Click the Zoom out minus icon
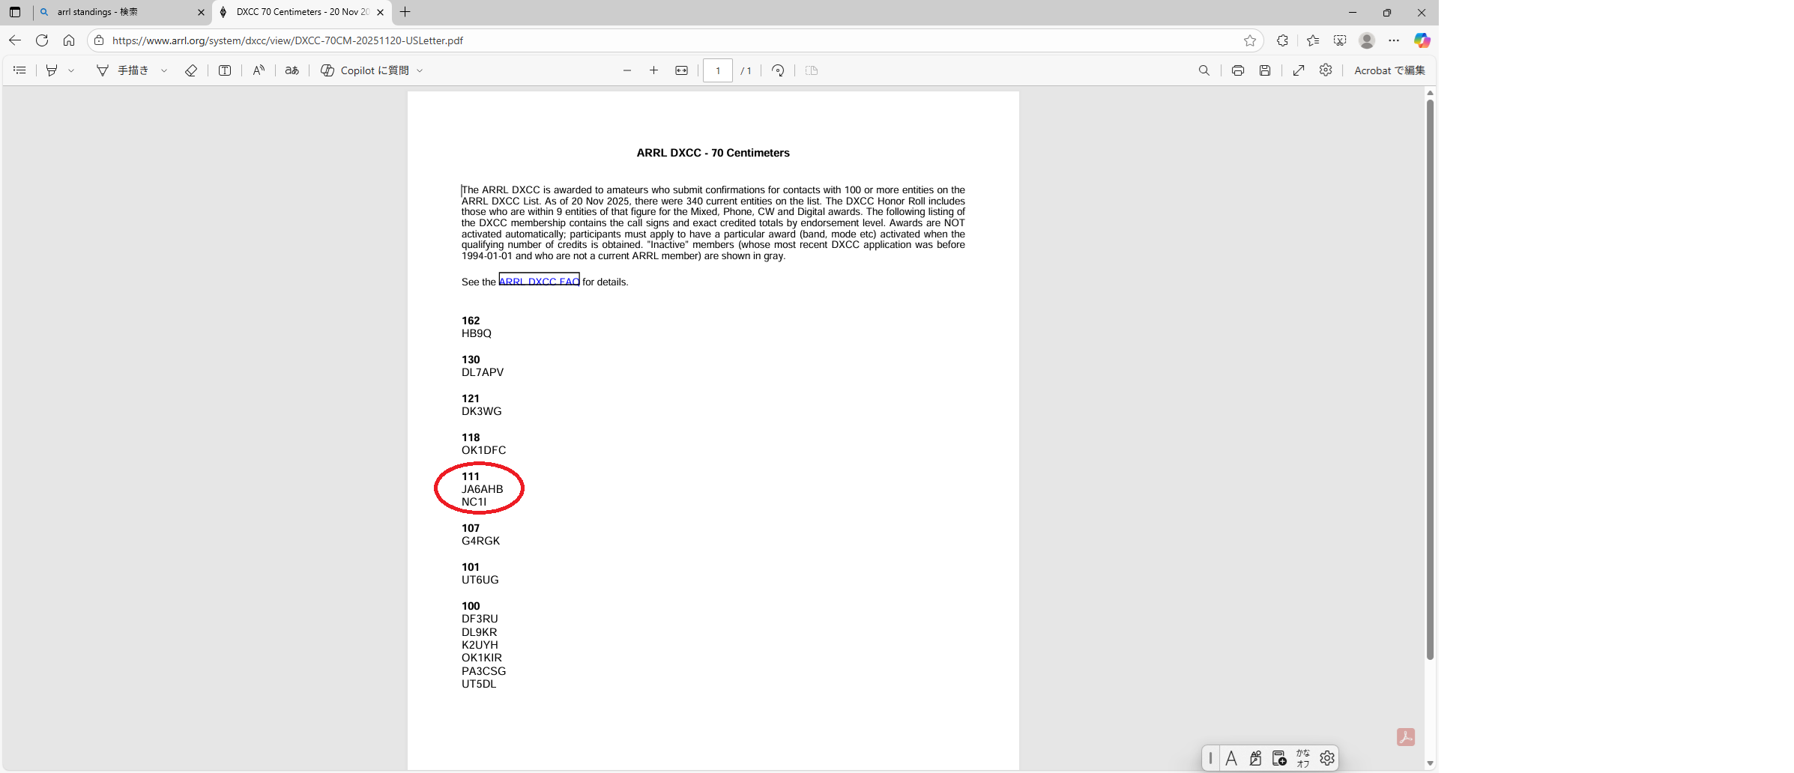 [627, 70]
